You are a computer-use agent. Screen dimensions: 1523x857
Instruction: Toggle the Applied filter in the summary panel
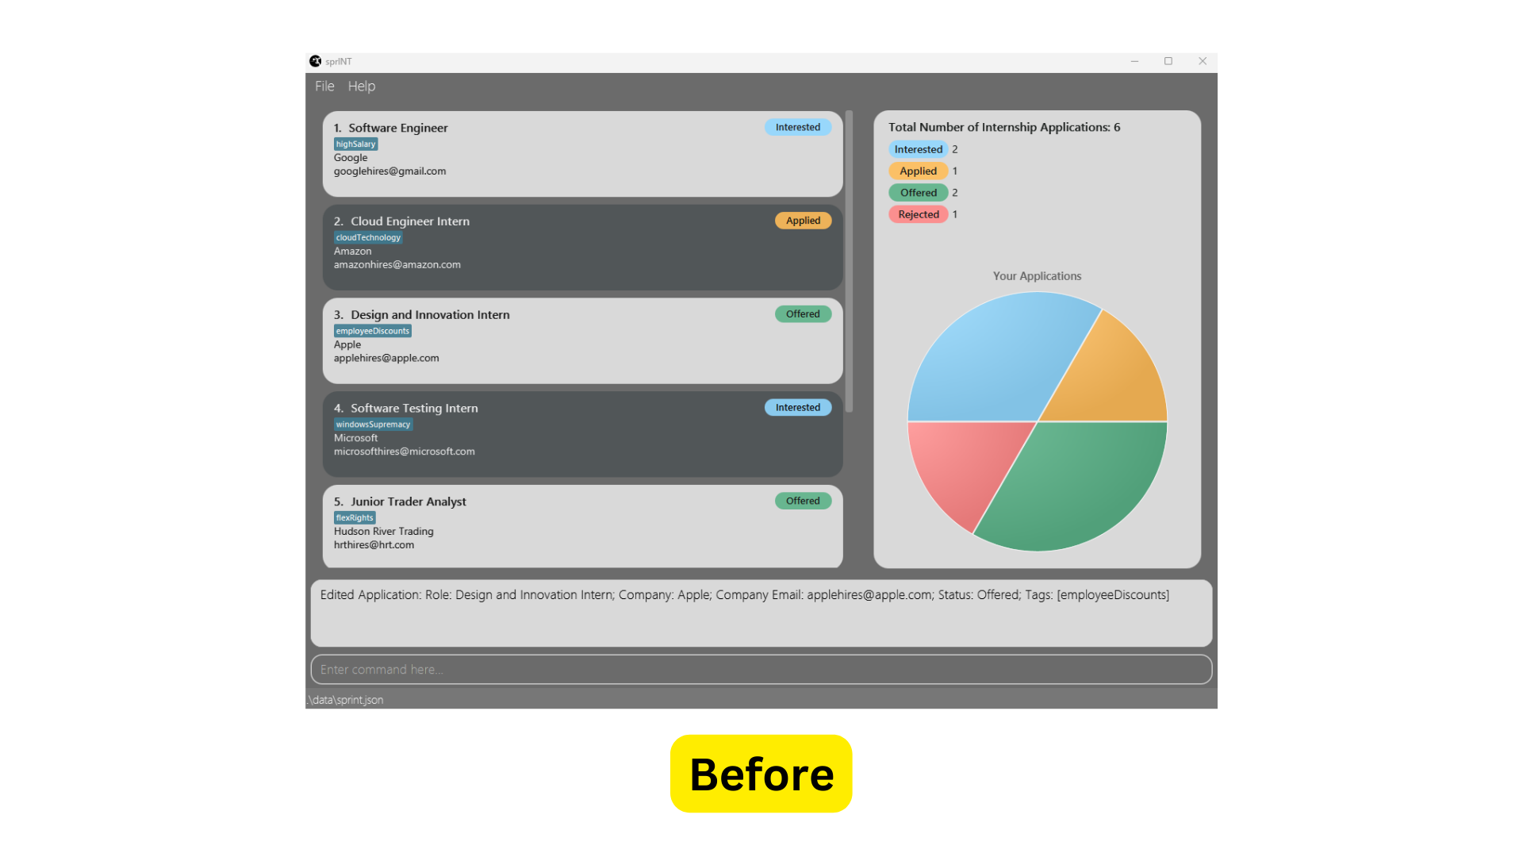tap(917, 171)
